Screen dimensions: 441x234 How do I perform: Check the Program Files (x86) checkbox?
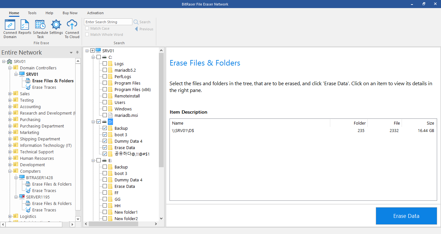105,89
